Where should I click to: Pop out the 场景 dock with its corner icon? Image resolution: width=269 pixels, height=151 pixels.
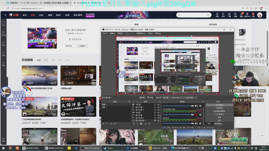129,102
